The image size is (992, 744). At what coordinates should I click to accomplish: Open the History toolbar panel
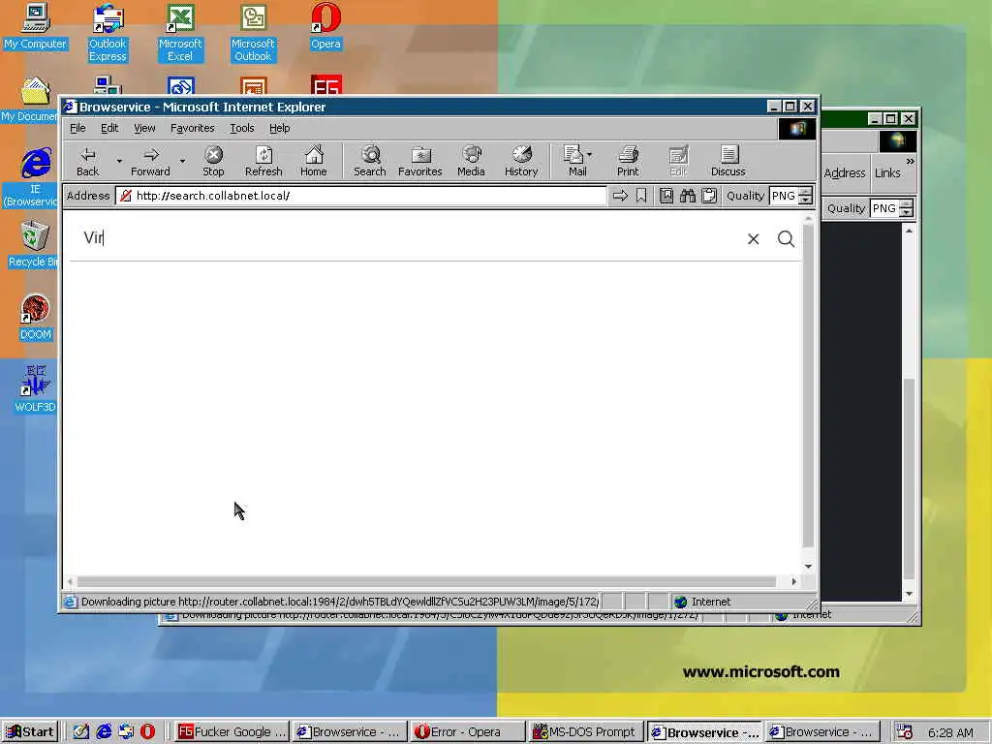pos(521,162)
